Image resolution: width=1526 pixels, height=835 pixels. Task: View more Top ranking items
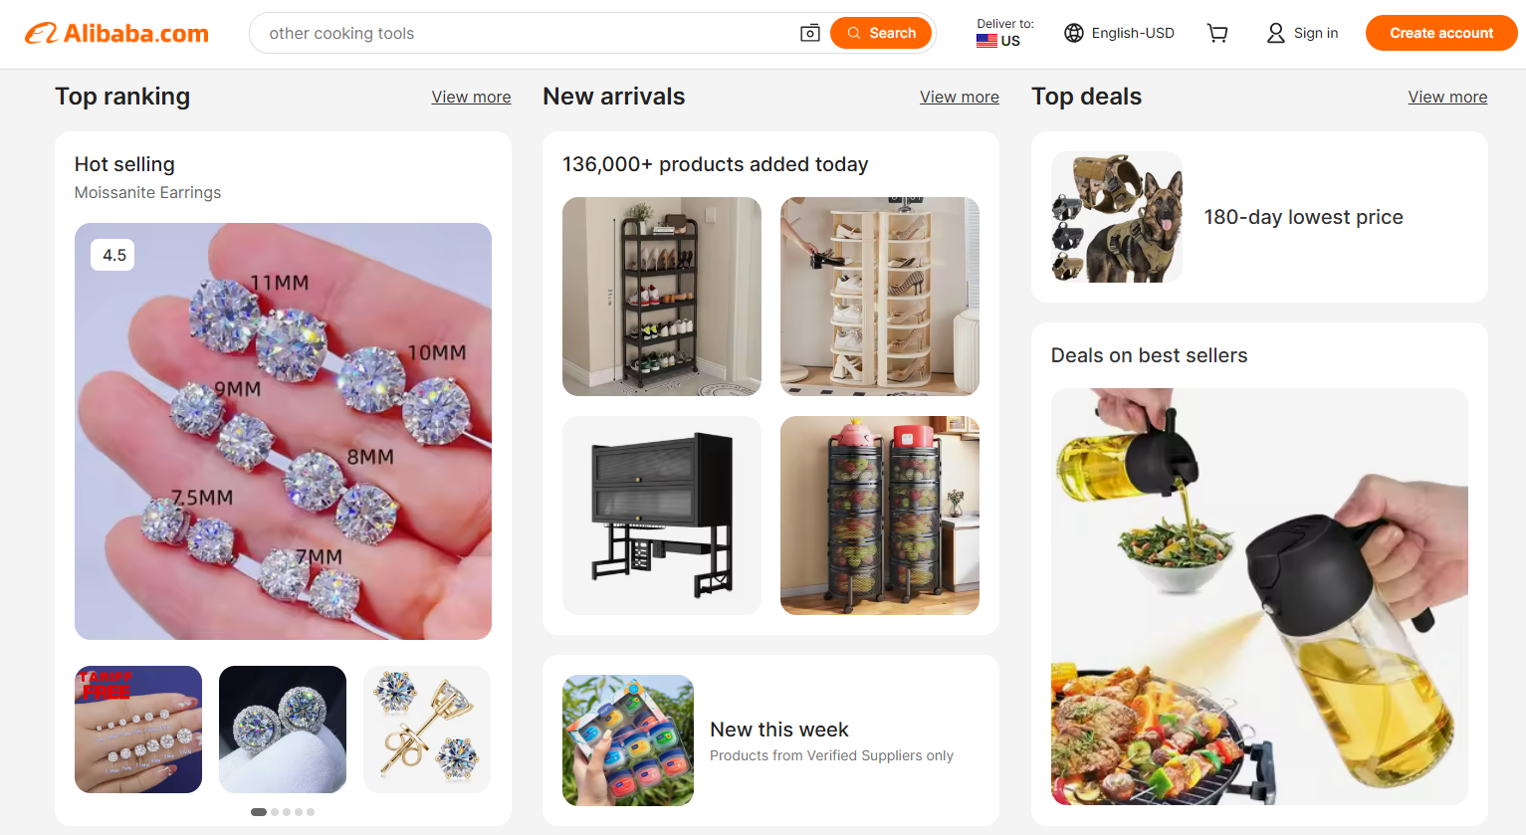[471, 97]
